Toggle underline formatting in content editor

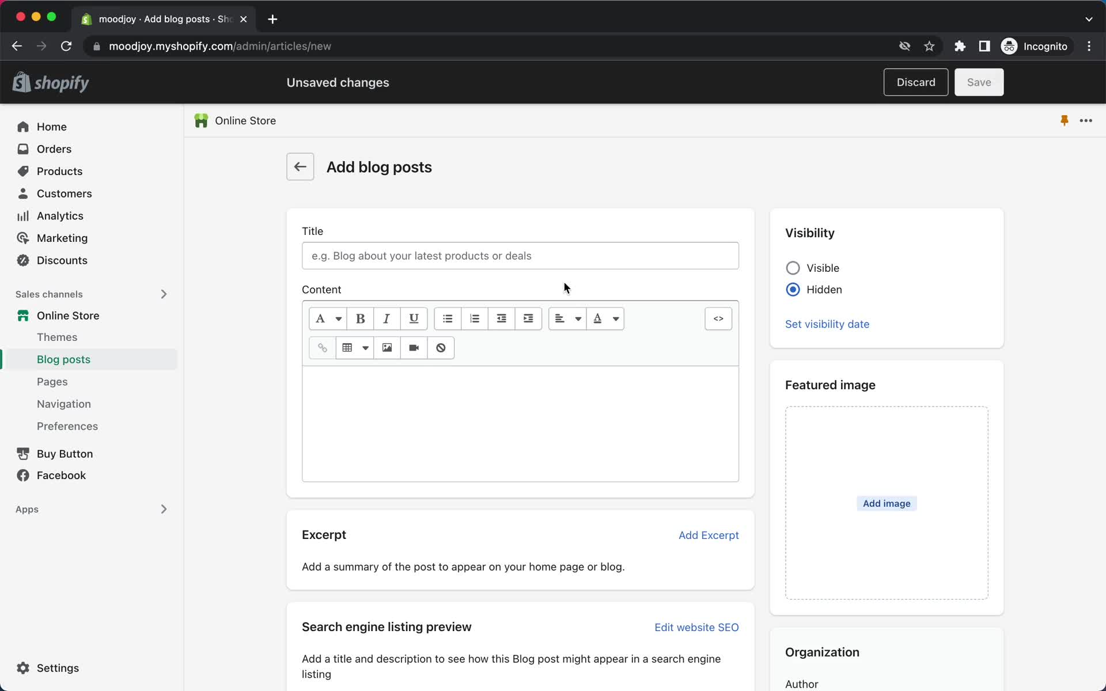pos(414,318)
